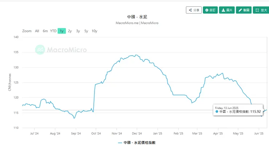The image size is (269, 148).
Task: Switch zoom range to 6m
Action: (45, 31)
